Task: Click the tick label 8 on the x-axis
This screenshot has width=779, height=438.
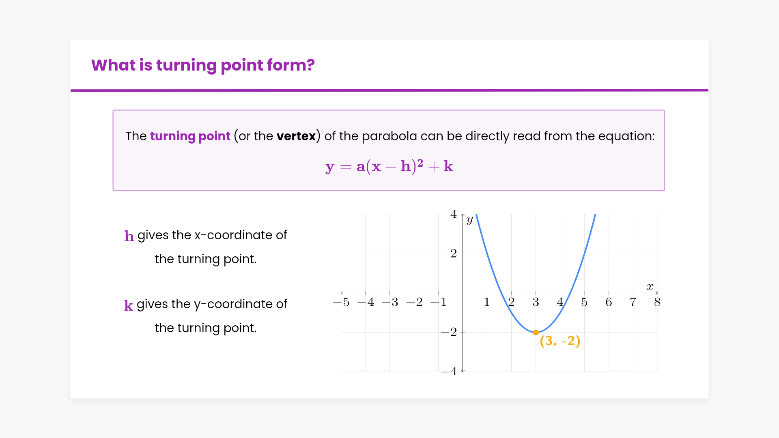Action: pyautogui.click(x=657, y=302)
